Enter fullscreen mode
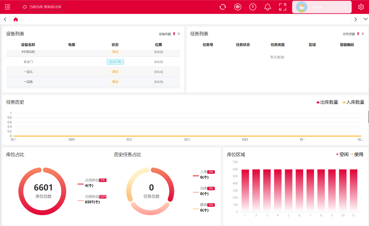 (x=282, y=7)
